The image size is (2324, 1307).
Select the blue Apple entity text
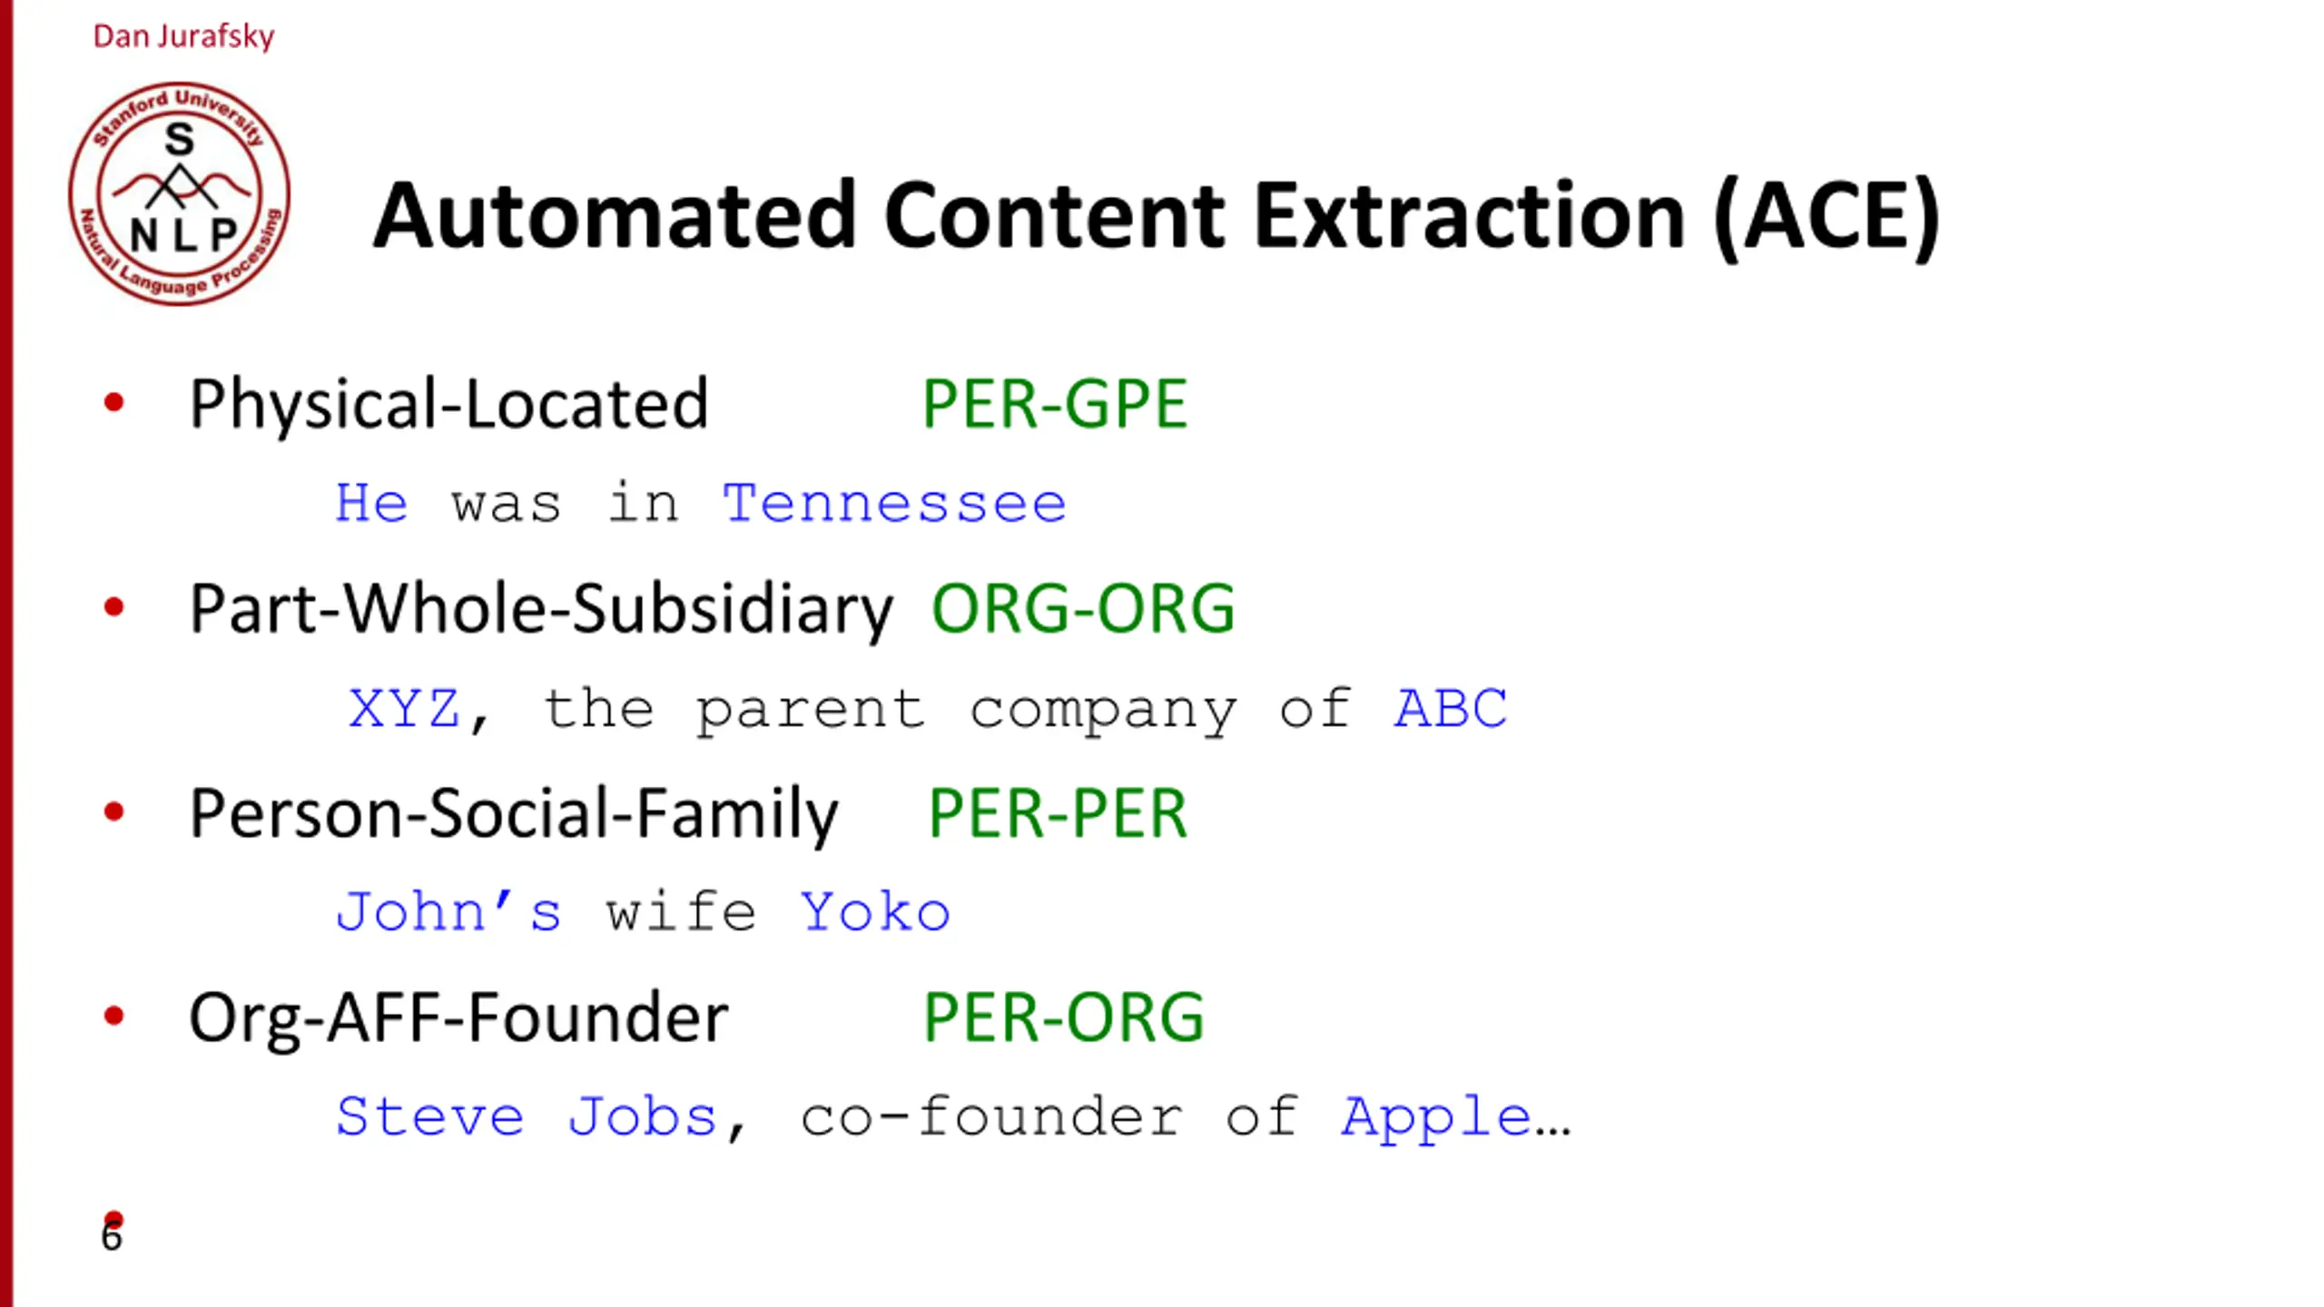pyautogui.click(x=1437, y=1118)
